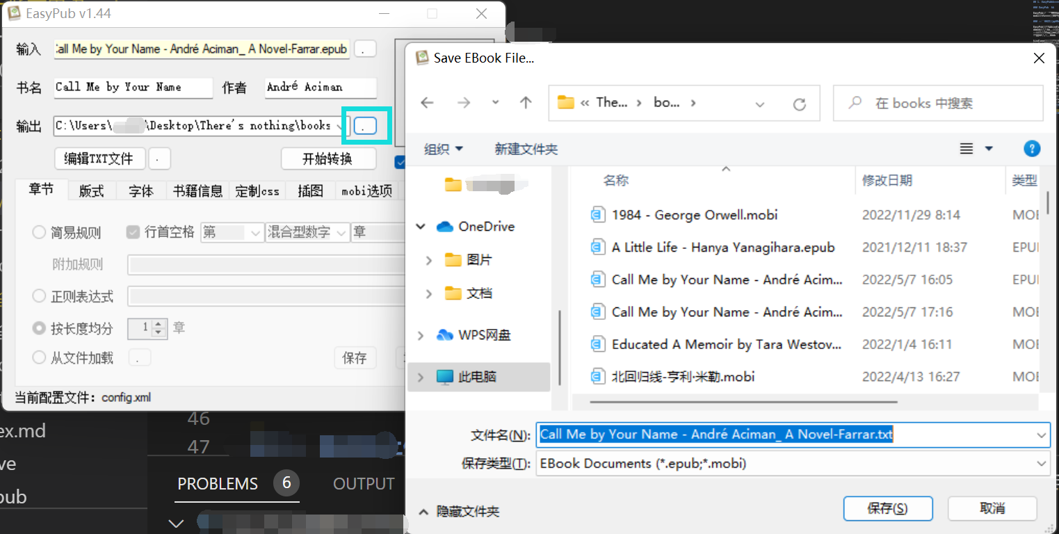Screen dimensions: 1059x534
Task: Open the help question-mark icon
Action: 1033,148
